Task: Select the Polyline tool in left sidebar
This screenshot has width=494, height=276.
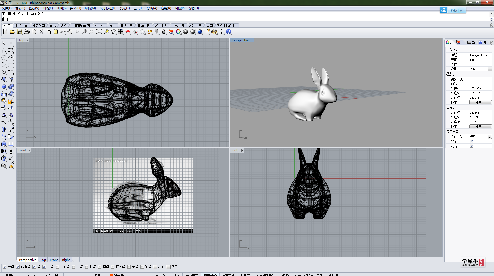Action: 4,51
